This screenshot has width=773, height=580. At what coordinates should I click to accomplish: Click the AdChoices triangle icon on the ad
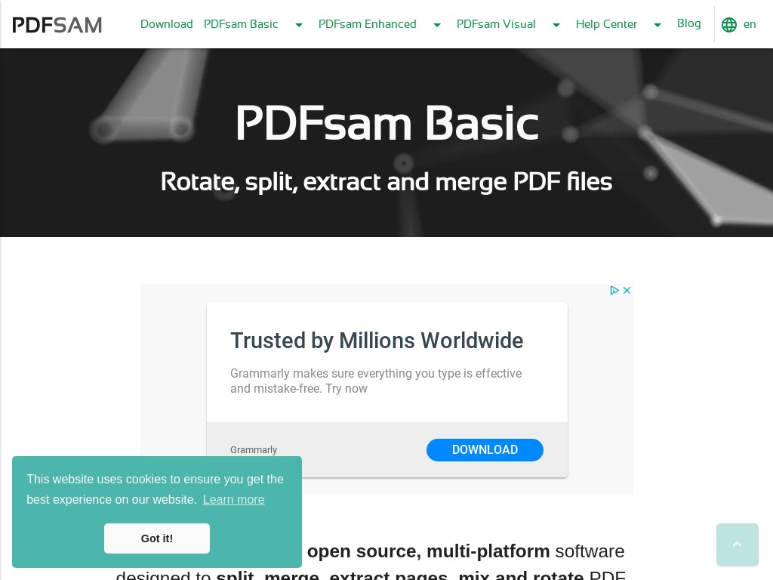(614, 291)
